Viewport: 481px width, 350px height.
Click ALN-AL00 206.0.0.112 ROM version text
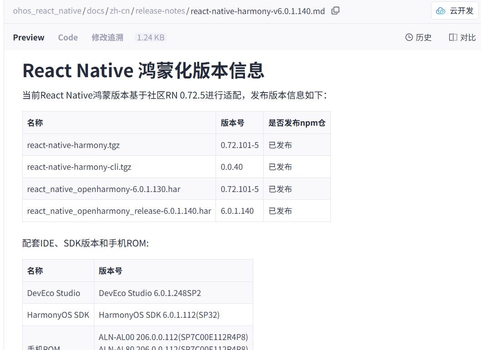(x=173, y=337)
